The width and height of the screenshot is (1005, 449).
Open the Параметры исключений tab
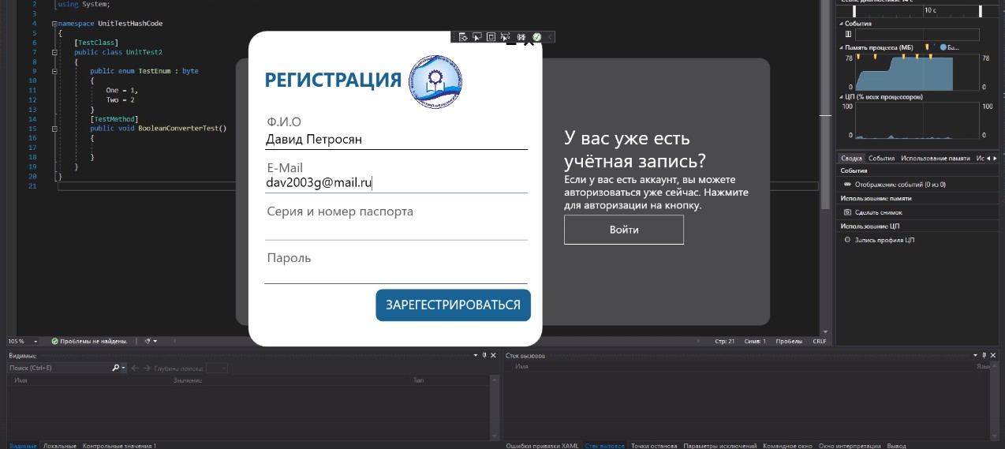tap(720, 446)
